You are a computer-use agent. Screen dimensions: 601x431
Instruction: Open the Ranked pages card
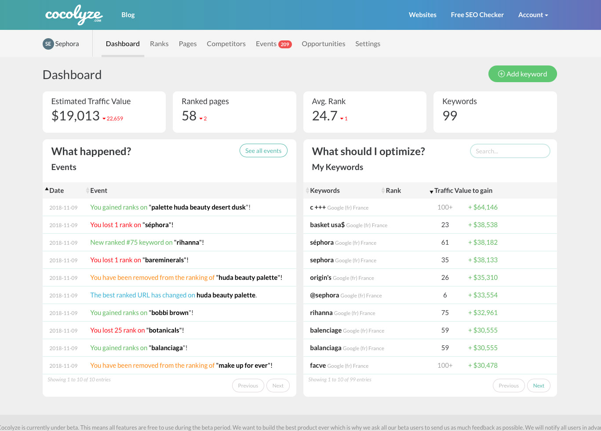[x=234, y=112]
